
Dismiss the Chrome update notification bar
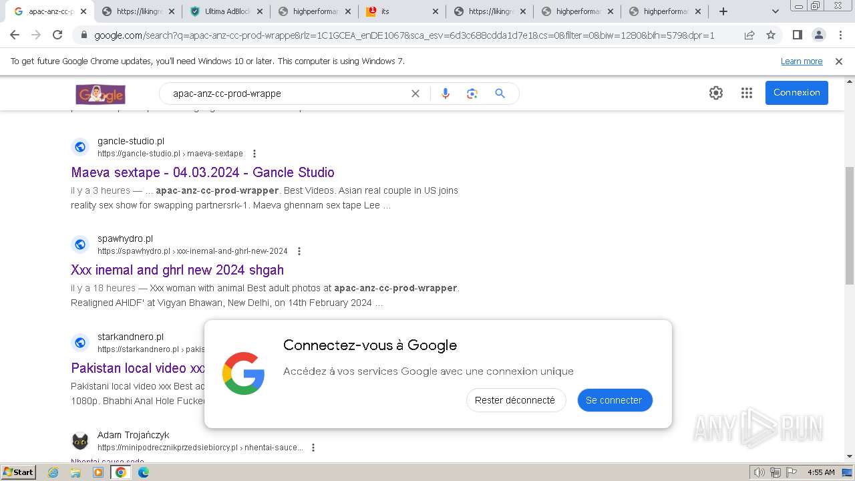click(x=839, y=61)
